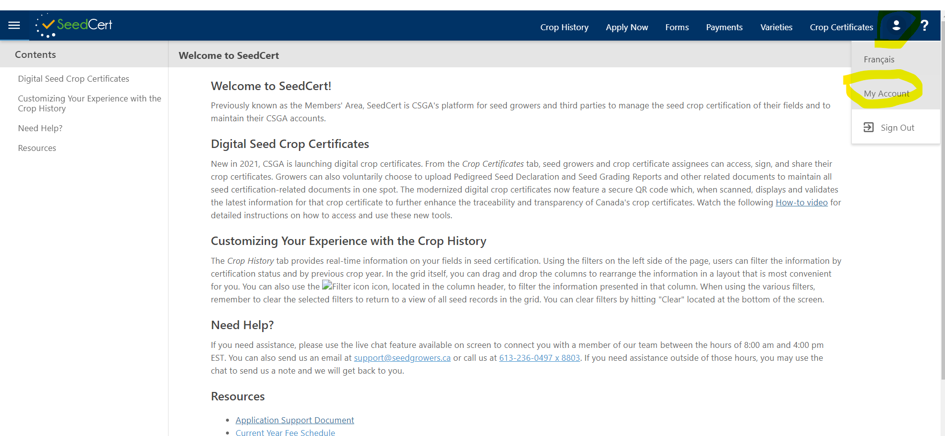Open the Varieties page
Screen dimensions: 945x436
point(776,27)
